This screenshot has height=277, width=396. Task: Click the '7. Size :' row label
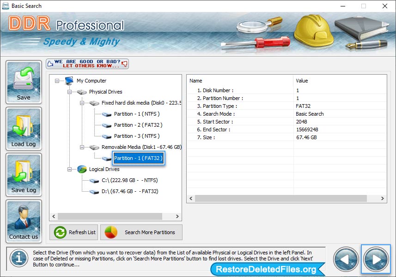coord(206,137)
